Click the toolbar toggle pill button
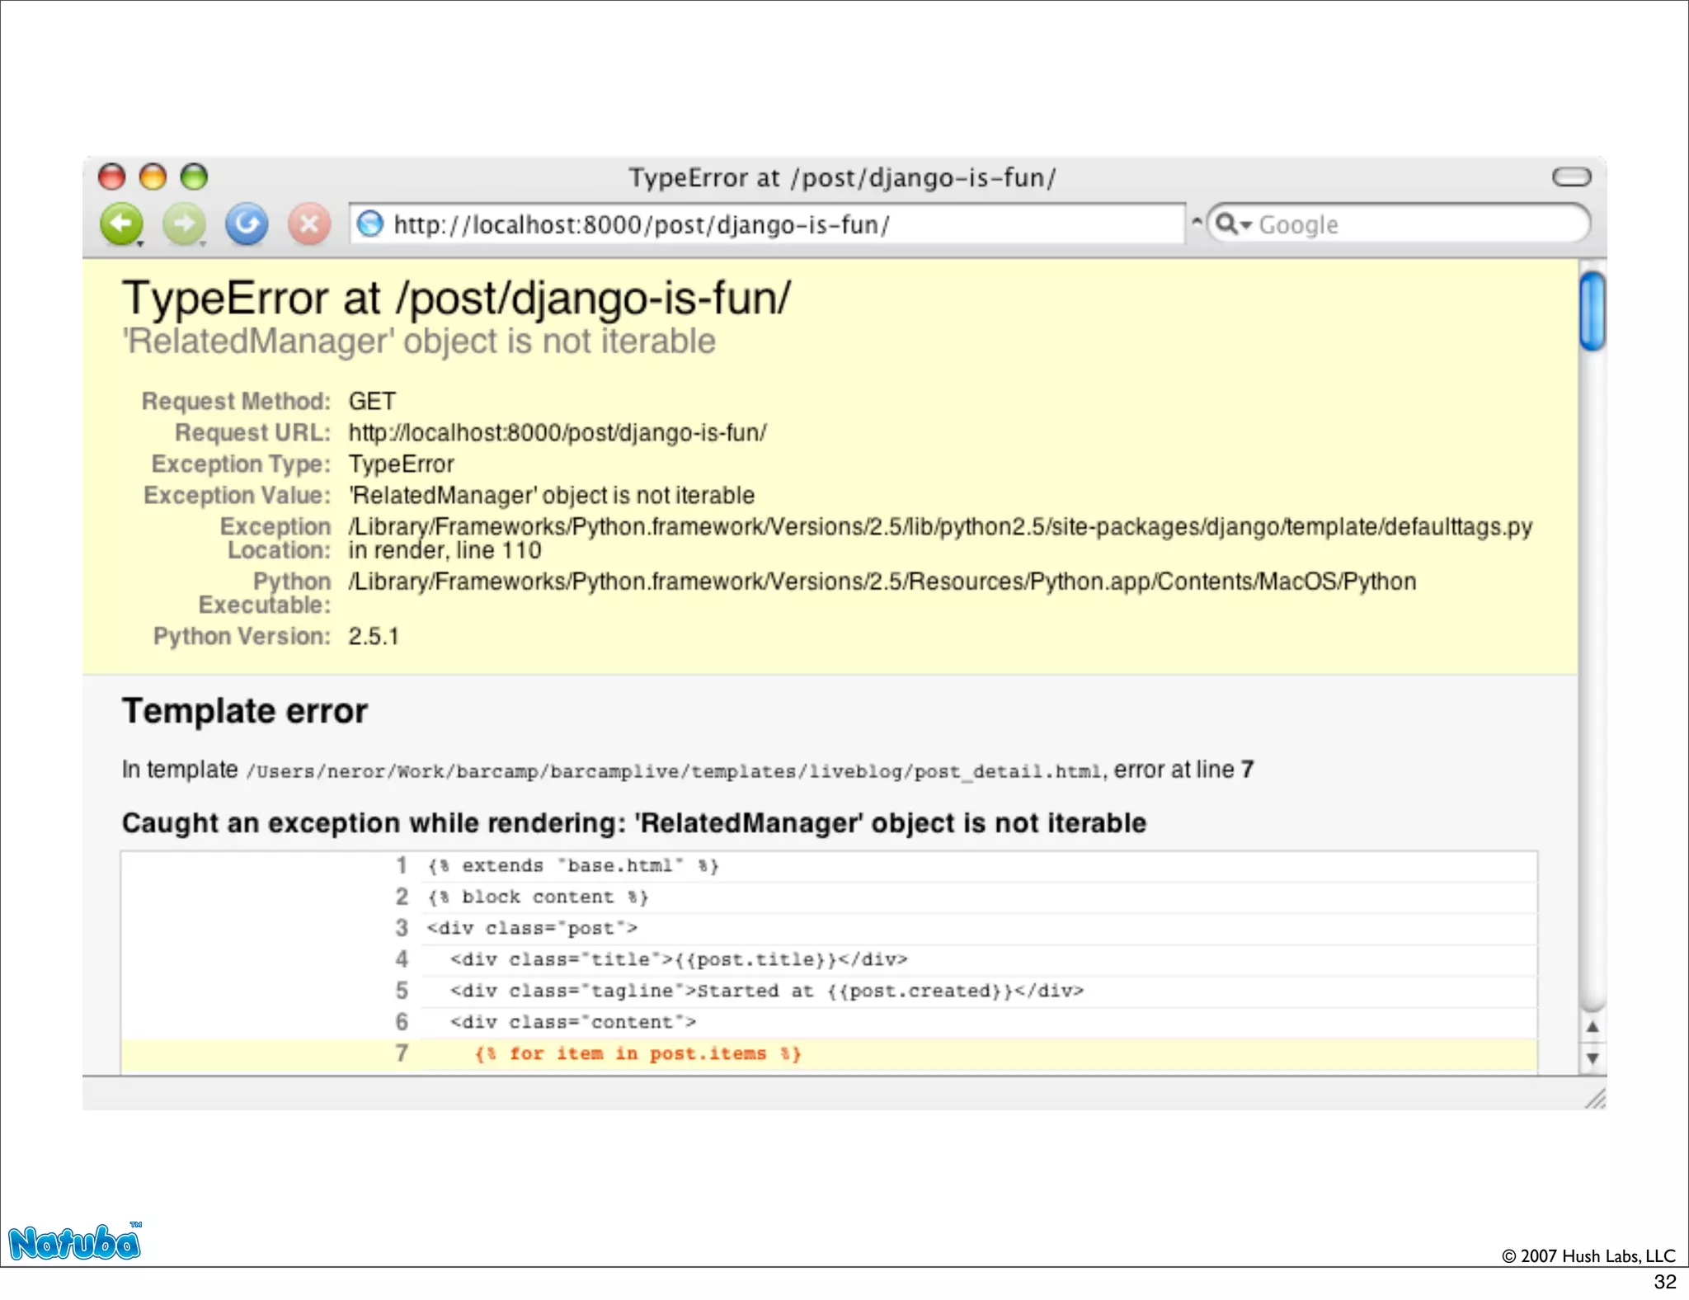The width and height of the screenshot is (1689, 1300). (x=1571, y=177)
